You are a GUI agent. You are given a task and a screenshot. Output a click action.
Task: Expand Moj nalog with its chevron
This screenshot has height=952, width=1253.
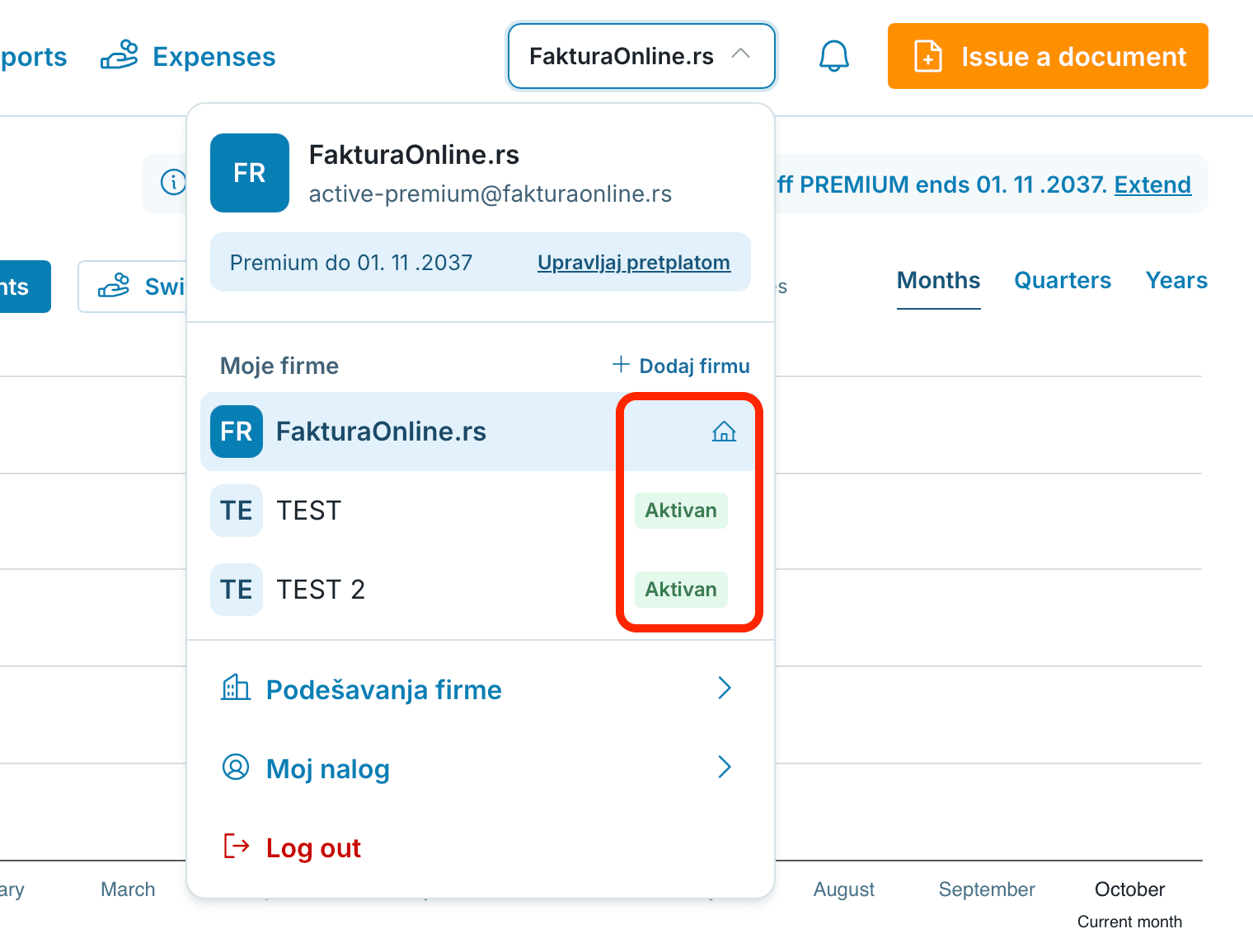[725, 767]
